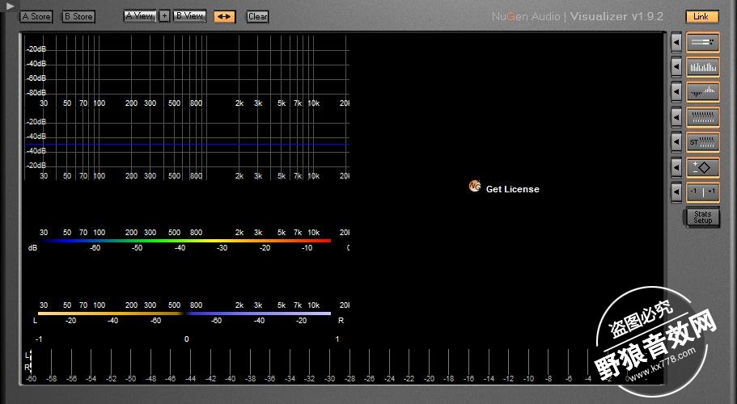Toggle the spectrum analyser bars view

pyautogui.click(x=703, y=68)
